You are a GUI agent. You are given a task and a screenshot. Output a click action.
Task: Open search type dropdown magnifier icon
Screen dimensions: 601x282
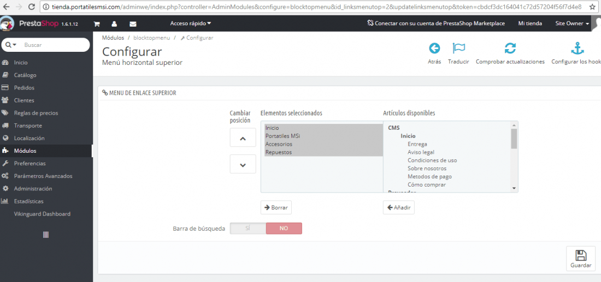11,45
